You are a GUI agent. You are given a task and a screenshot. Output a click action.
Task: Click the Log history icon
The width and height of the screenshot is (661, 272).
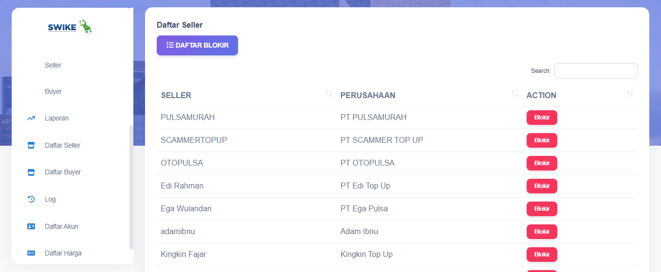tap(31, 199)
